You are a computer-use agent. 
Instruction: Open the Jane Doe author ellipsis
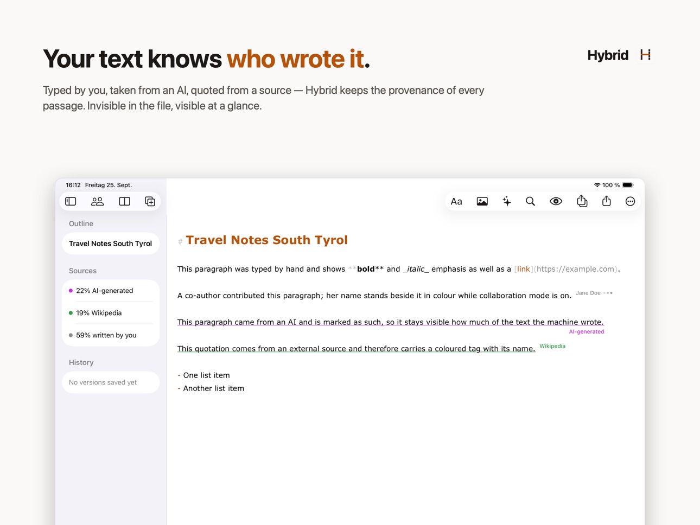[608, 293]
